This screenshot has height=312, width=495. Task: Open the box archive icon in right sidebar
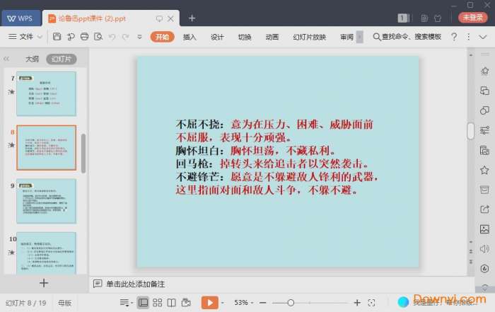(x=484, y=190)
